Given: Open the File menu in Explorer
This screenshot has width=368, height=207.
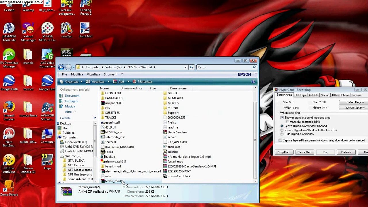Looking at the screenshot, I should point(64,74).
